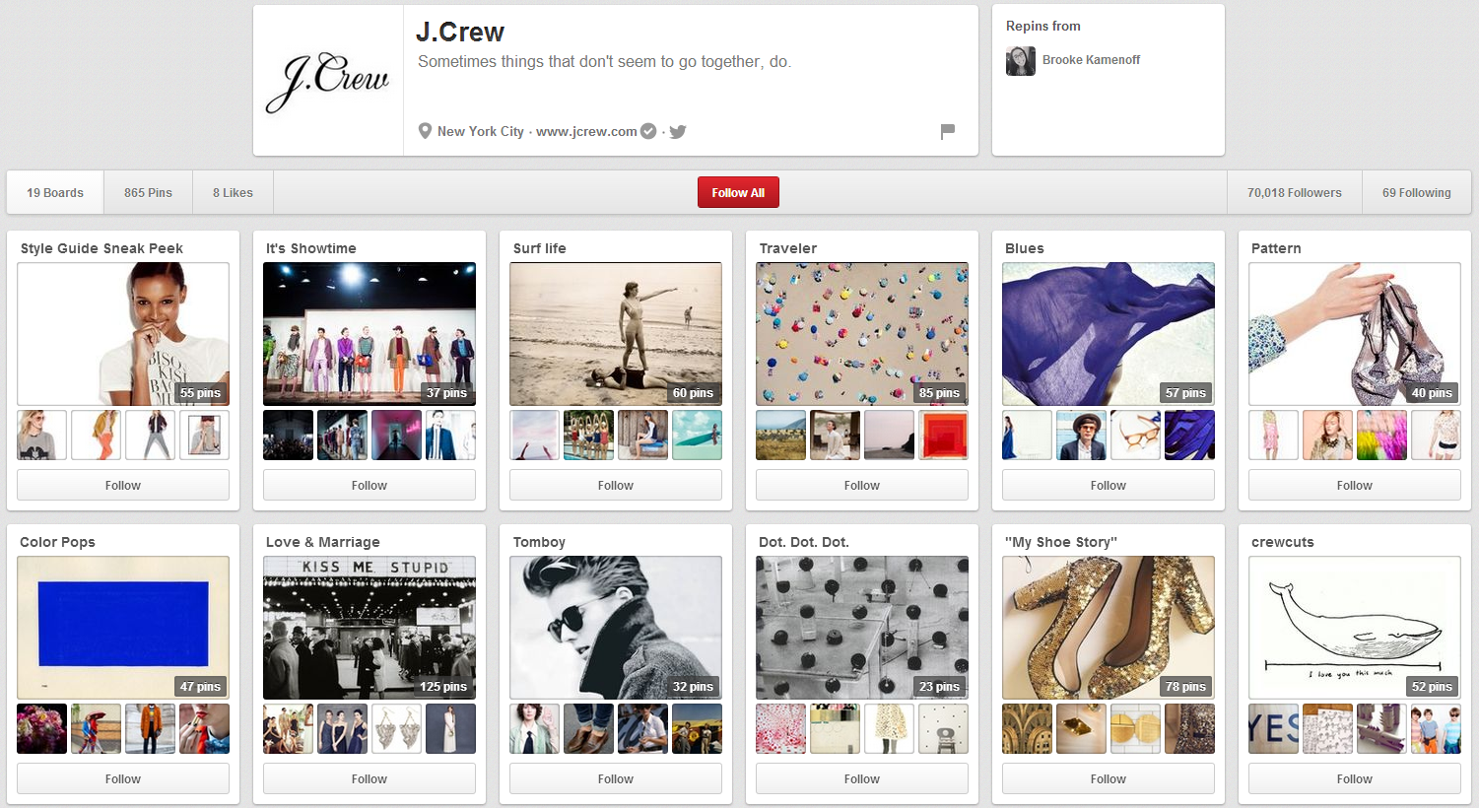Follow the Color Pops board
The height and width of the screenshot is (808, 1479).
click(x=123, y=779)
